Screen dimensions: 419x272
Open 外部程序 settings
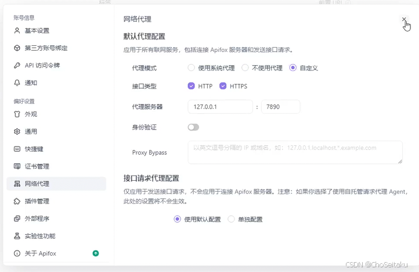pyautogui.click(x=56, y=219)
